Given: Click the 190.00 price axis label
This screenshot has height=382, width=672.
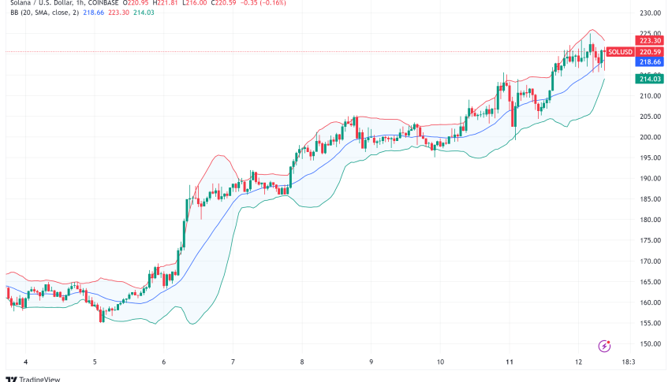Looking at the screenshot, I should tap(650, 178).
